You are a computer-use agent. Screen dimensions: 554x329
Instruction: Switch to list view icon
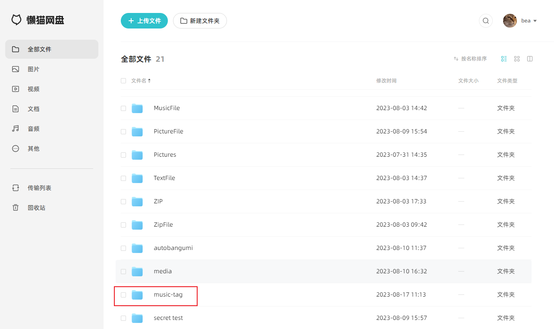click(504, 59)
